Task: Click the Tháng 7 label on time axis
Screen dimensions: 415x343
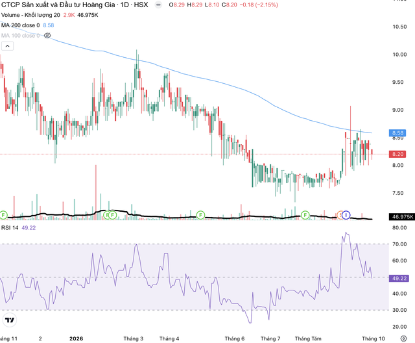Action: click(x=270, y=338)
